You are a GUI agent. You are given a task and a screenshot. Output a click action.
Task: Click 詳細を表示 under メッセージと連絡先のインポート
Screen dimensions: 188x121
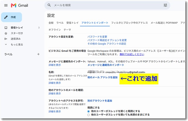pos(55,65)
